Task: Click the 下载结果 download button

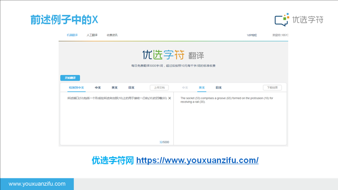Action: [273, 88]
